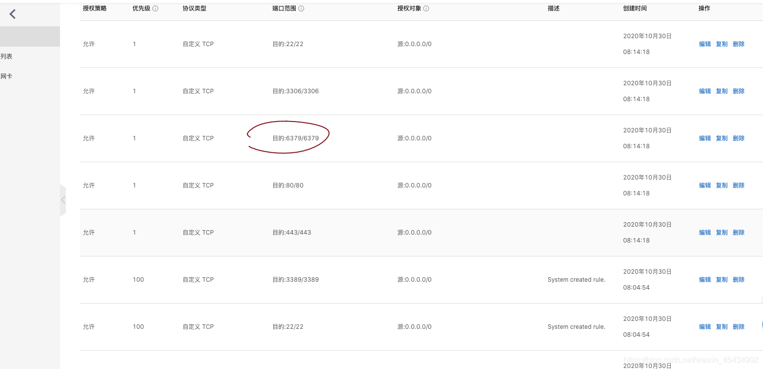Delete the port 6379/6379 rule
Viewport: 763px width, 369px height.
coord(738,138)
